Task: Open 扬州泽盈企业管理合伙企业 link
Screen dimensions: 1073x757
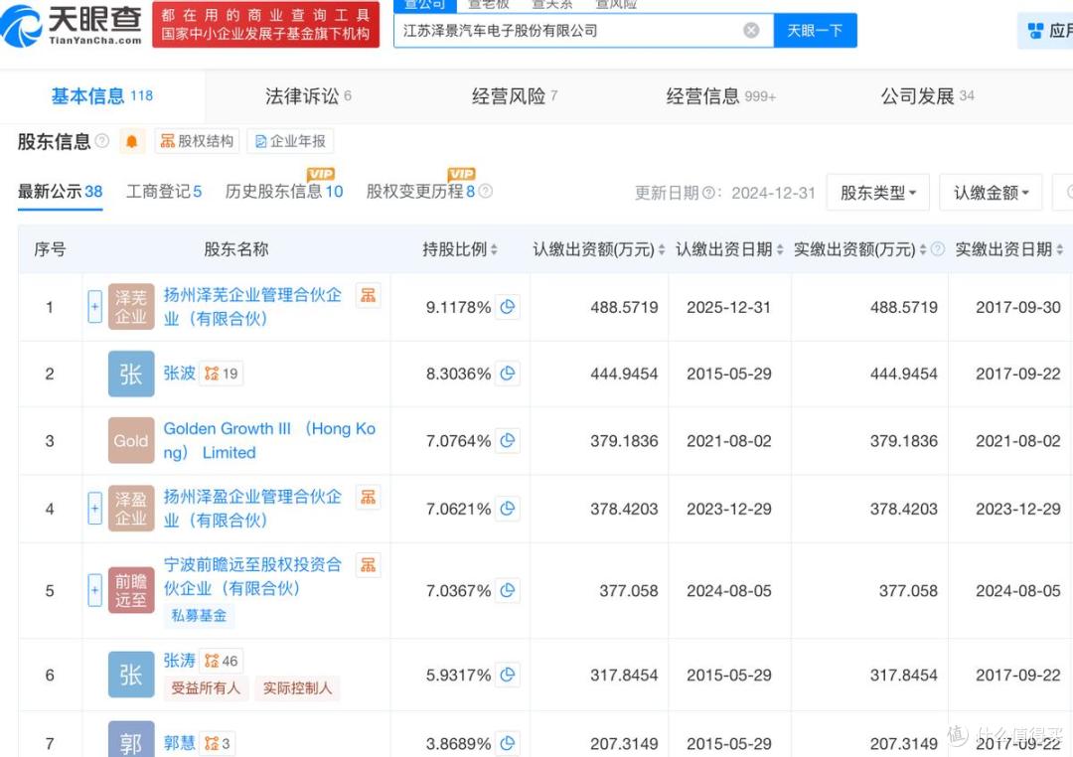Action: coord(252,508)
